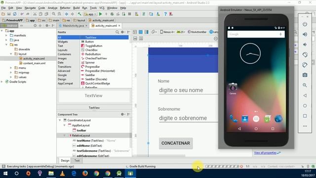The image size is (316, 178).
Task: Open app run configuration dropdown
Action: tap(90, 14)
